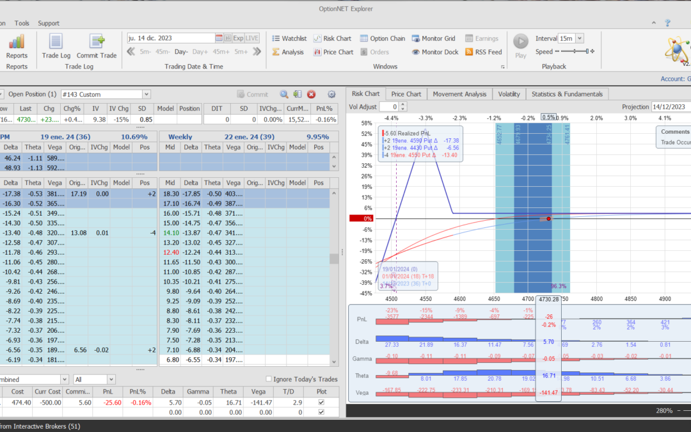Enable Ignore Today's Trades checkbox
Viewport: 691px width, 432px height.
click(x=269, y=379)
